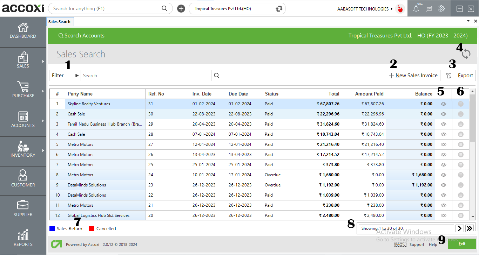Open the Supplier module in sidebar

(x=23, y=209)
